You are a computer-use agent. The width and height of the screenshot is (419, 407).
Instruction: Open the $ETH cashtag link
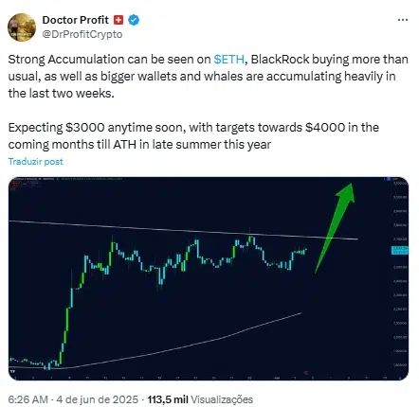[229, 60]
